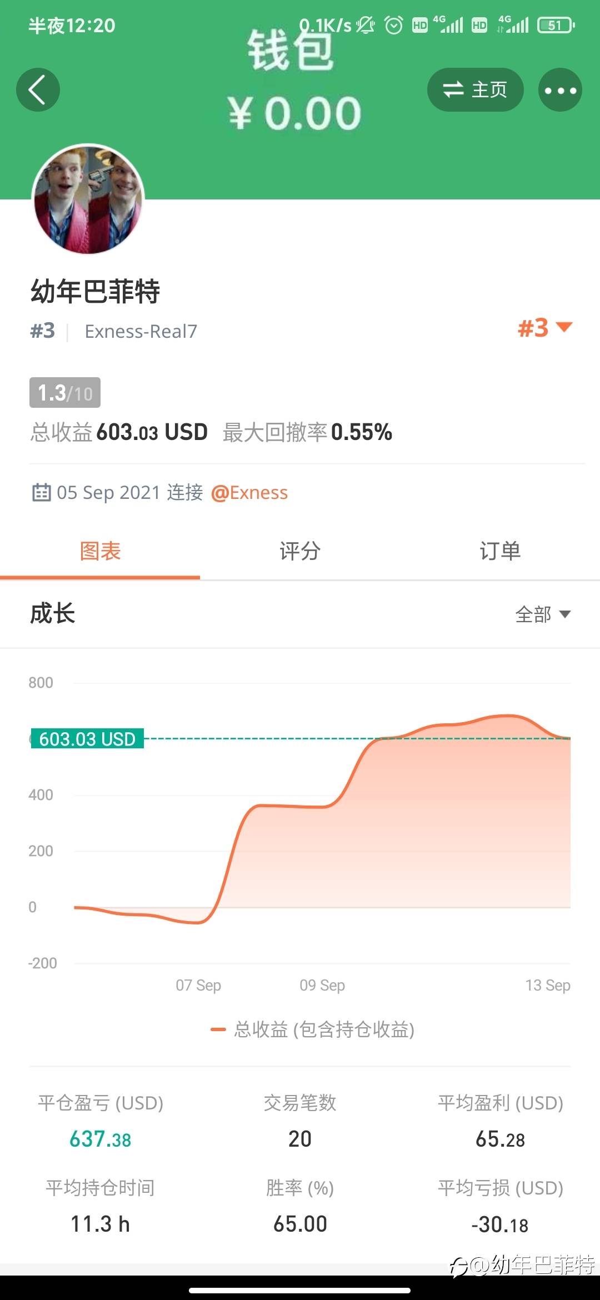Image resolution: width=600 pixels, height=1300 pixels.
Task: Tap the 幼年巴菲特 username heading
Action: point(95,291)
